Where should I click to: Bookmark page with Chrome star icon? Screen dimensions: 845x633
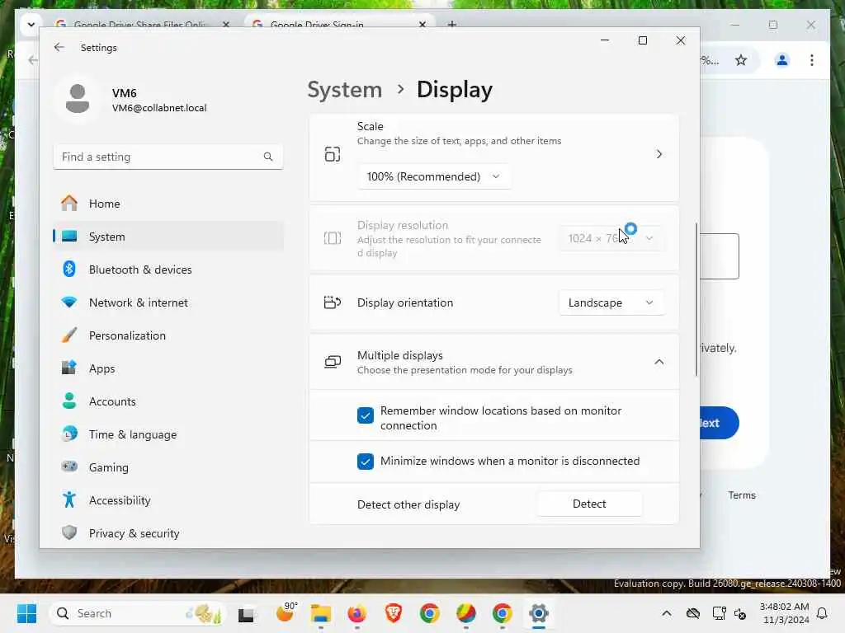(741, 59)
